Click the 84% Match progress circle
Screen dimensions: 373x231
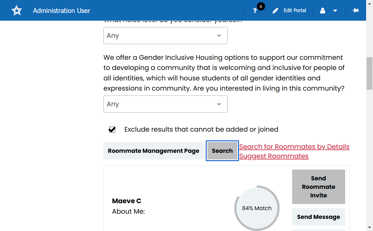257,208
